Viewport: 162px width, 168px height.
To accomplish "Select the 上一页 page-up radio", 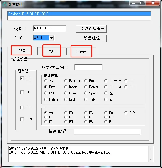I will (x=106, y=81).
